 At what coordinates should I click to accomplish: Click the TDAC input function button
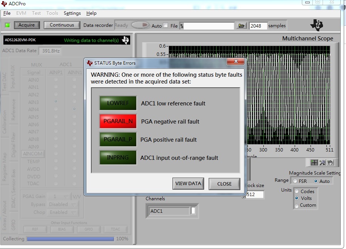115,229
